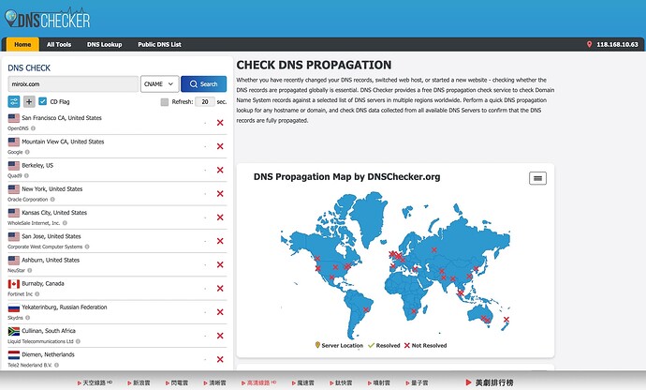The width and height of the screenshot is (646, 390).
Task: Click info icon next to Liquid Telecommunications Ltd
Action: tap(78, 341)
